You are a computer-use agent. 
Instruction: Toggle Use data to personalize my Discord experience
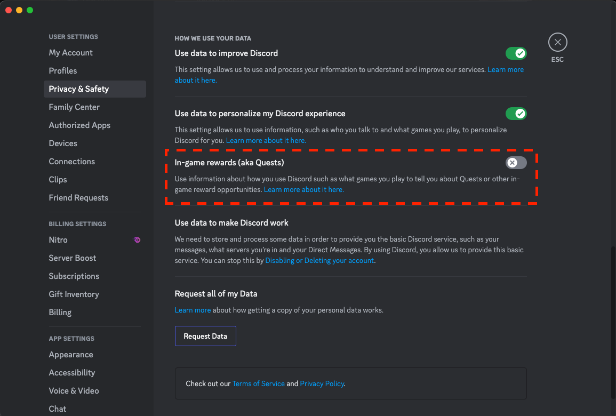tap(516, 113)
